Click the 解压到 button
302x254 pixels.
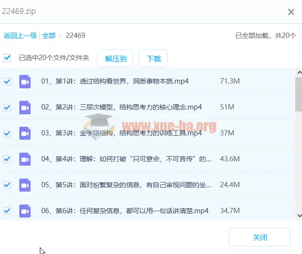click(x=115, y=59)
